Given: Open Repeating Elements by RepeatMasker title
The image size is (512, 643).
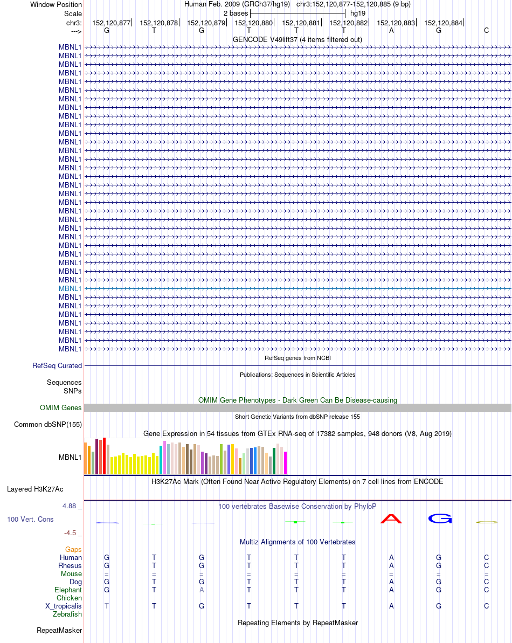Looking at the screenshot, I should 297,623.
